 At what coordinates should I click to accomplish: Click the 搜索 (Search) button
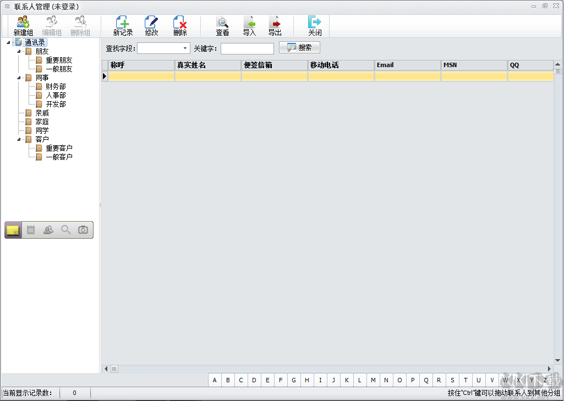(299, 47)
